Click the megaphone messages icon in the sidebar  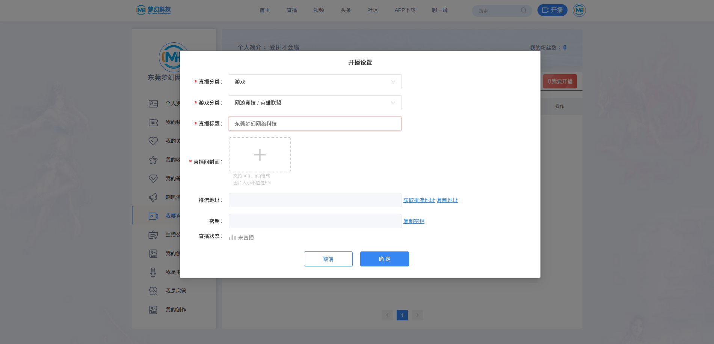coord(153,197)
